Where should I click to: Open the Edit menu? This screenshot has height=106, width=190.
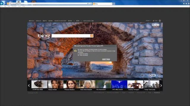[5, 6]
